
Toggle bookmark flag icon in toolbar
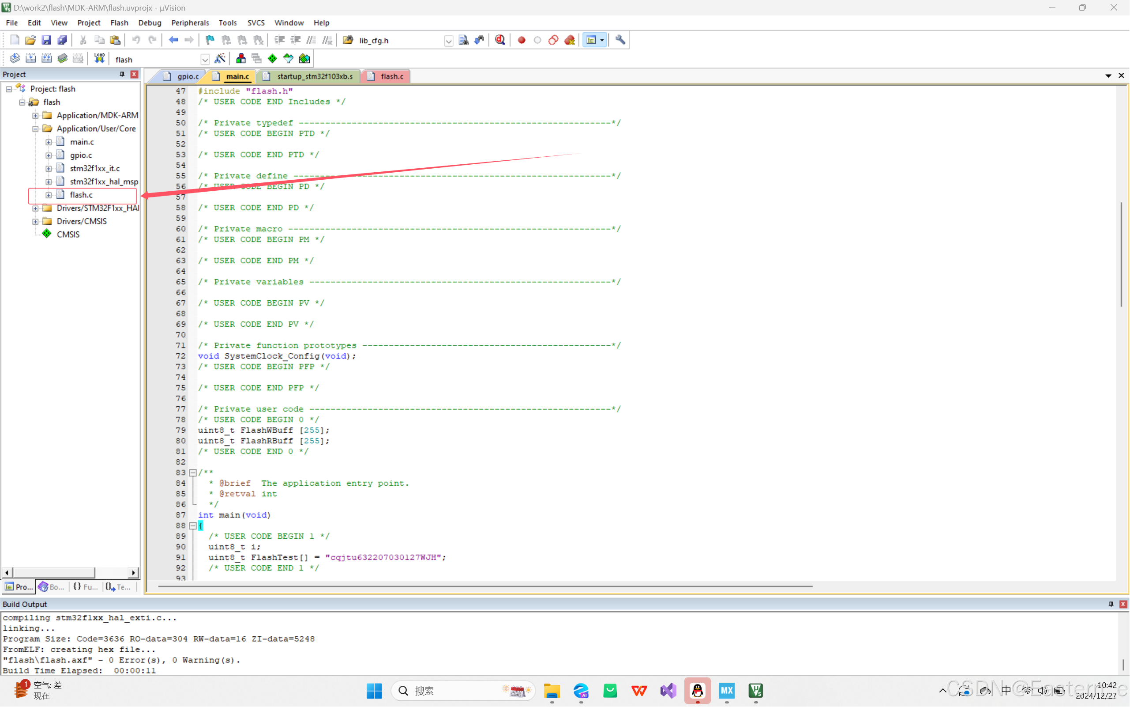210,40
